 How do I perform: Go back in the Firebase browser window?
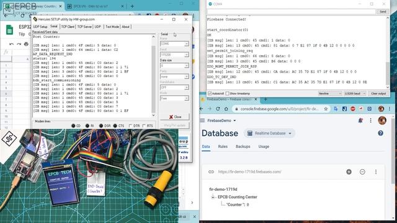[x=202, y=109]
